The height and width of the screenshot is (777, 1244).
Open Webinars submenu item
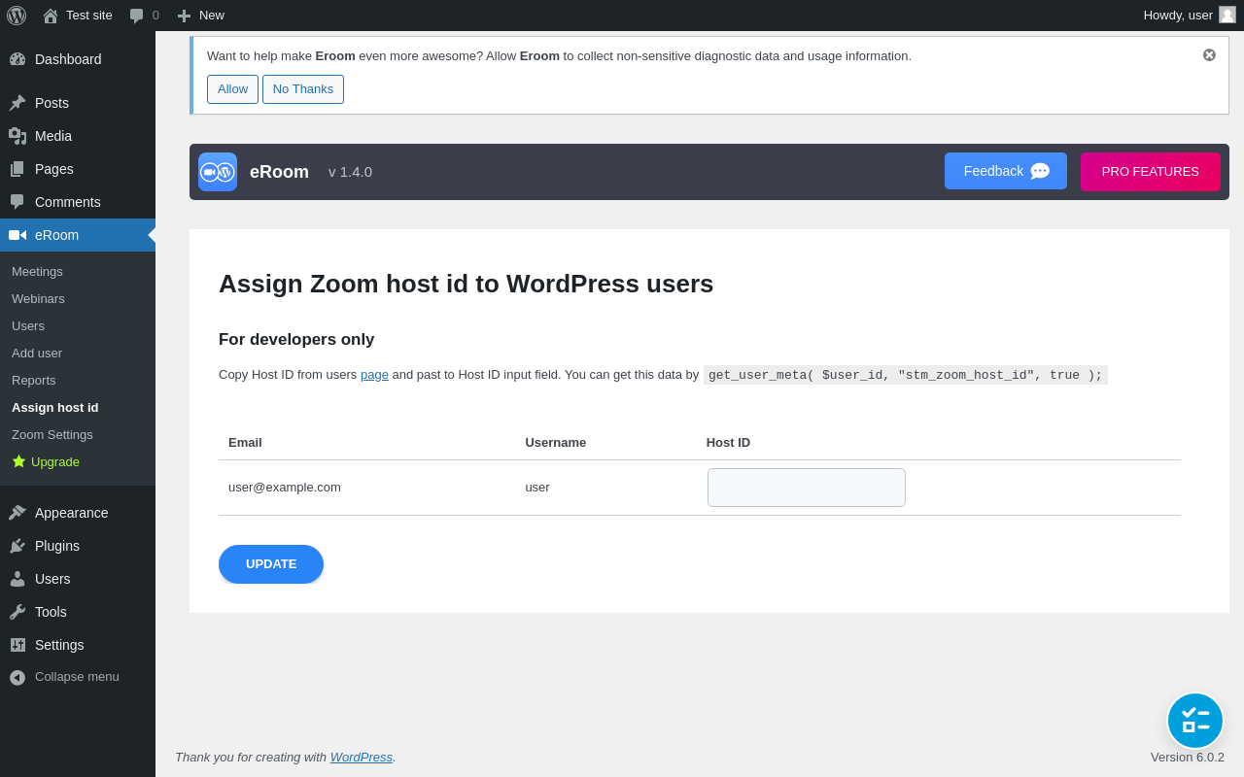tap(38, 298)
